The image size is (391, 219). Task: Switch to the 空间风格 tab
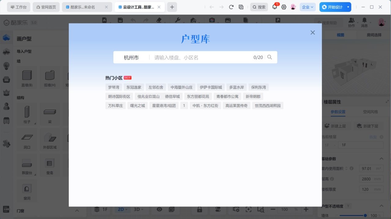pos(370,112)
